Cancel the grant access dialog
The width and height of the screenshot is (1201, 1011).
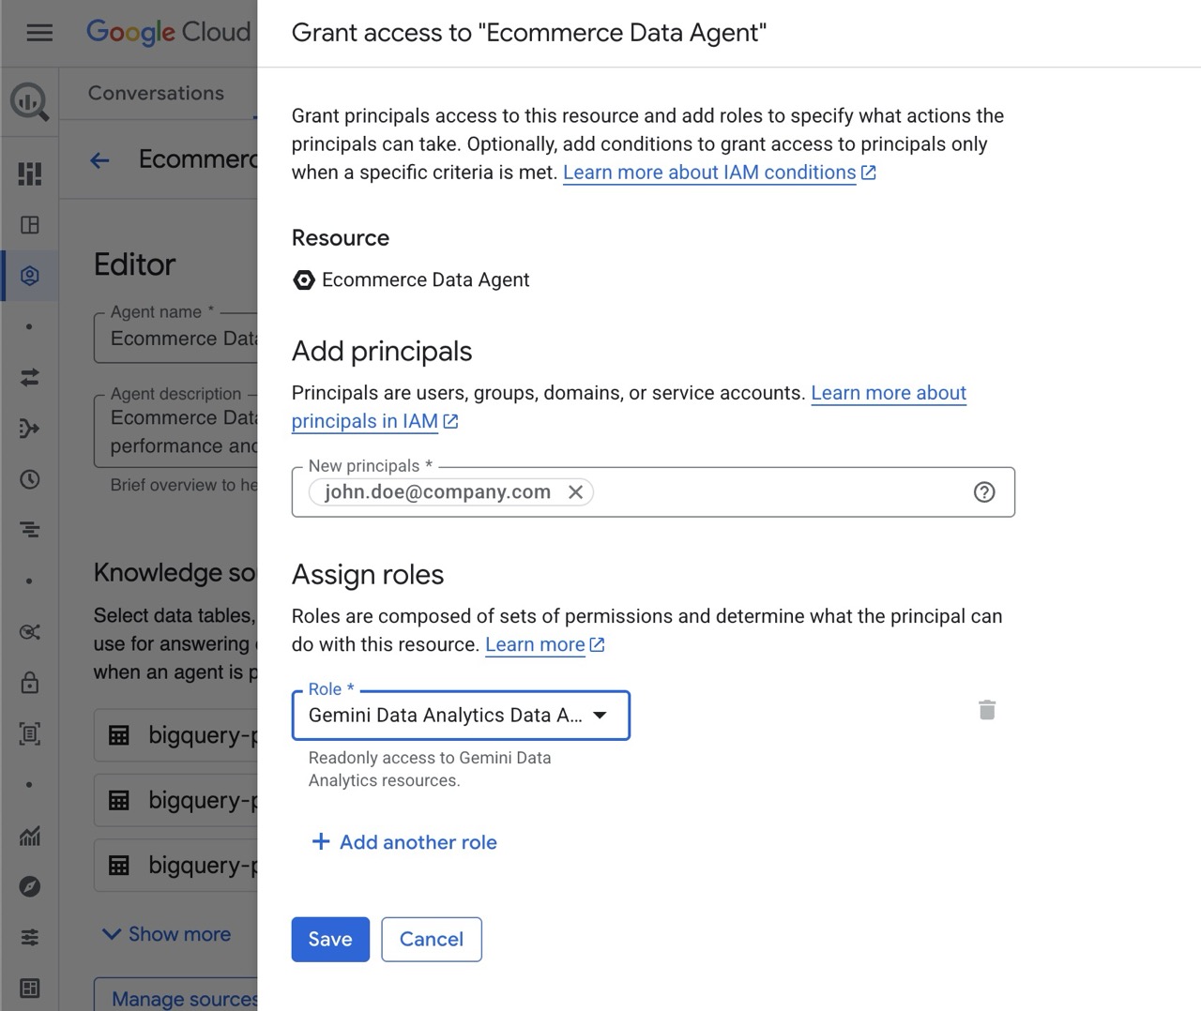point(432,939)
